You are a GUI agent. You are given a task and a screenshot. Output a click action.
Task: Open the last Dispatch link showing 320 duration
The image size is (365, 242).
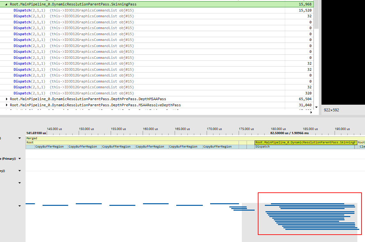point(22,93)
